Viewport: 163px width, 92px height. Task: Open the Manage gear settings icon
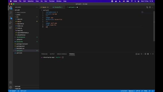tap(10, 87)
